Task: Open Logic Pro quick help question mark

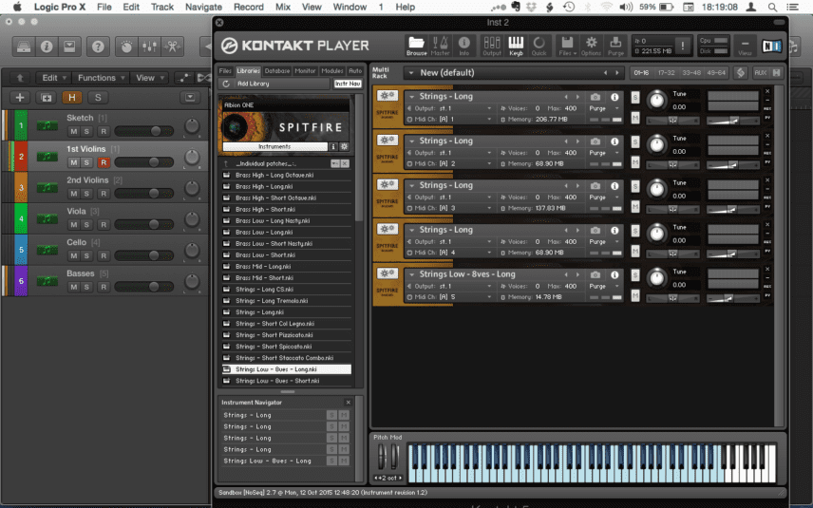Action: (98, 47)
